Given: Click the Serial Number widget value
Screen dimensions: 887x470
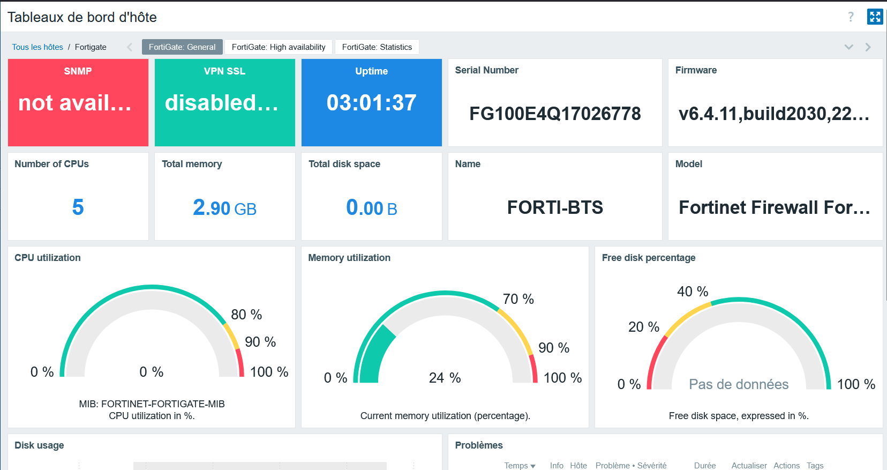Looking at the screenshot, I should 555,114.
